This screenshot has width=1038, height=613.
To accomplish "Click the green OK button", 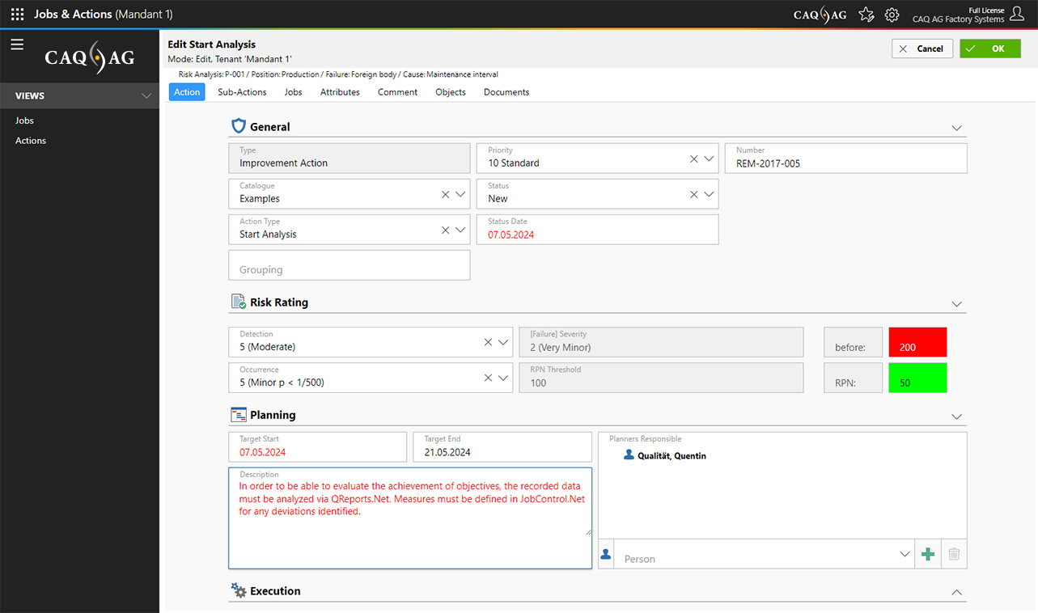I will 989,49.
